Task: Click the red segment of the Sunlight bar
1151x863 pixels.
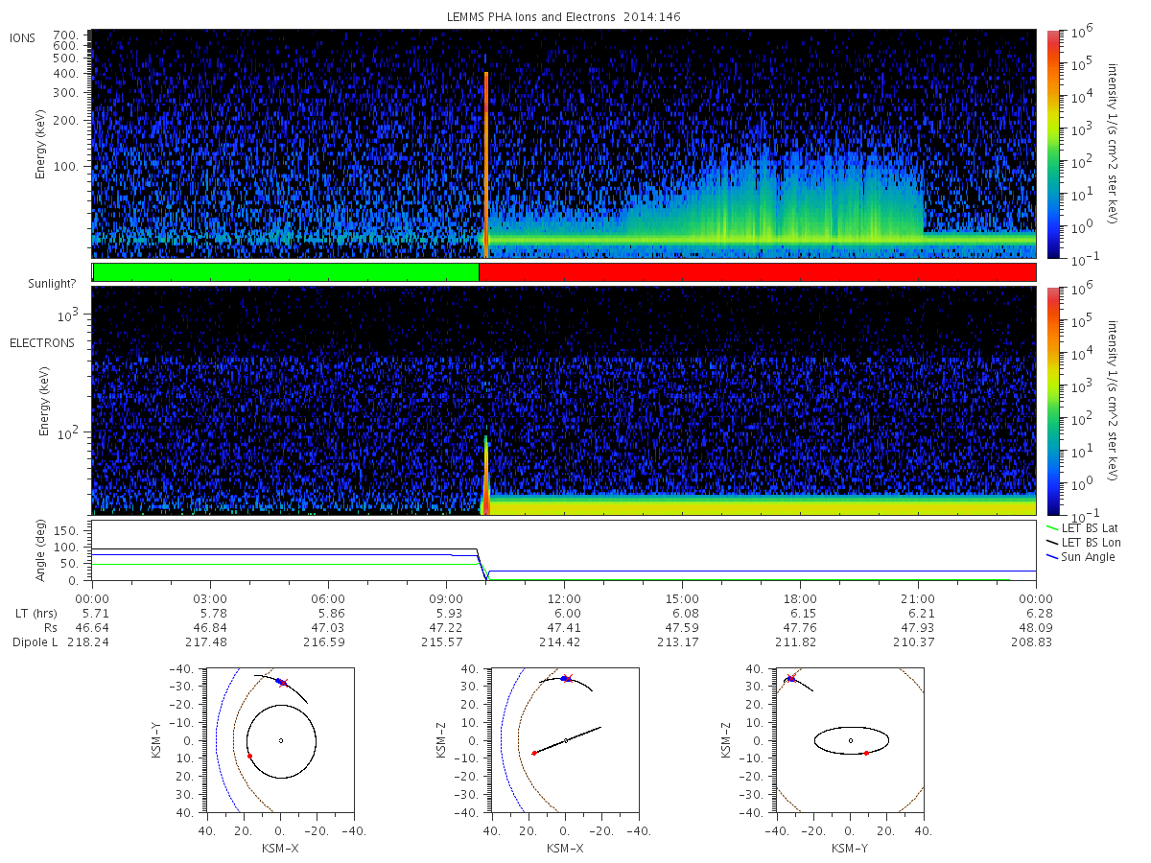Action: [x=757, y=272]
